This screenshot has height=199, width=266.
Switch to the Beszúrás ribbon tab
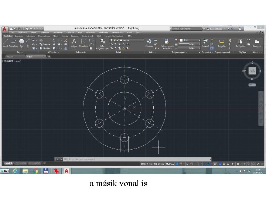tap(18, 36)
